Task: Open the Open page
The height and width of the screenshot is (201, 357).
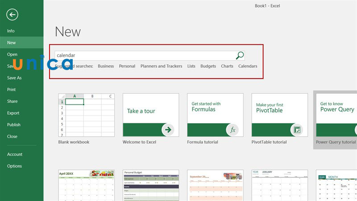Action: (12, 54)
